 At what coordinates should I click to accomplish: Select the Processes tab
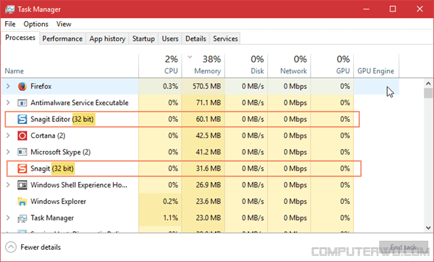point(20,38)
